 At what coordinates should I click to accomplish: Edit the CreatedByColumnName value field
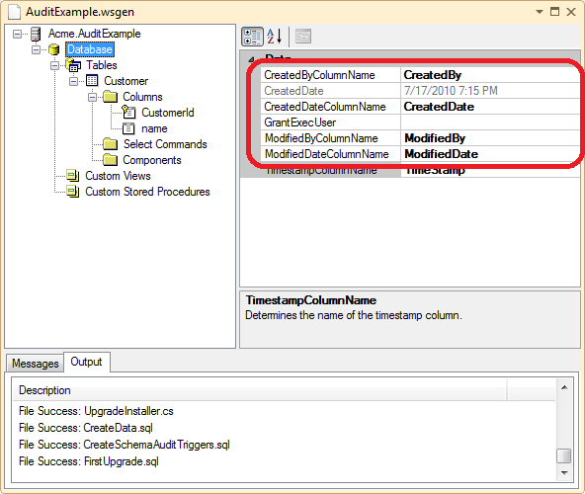click(x=489, y=75)
